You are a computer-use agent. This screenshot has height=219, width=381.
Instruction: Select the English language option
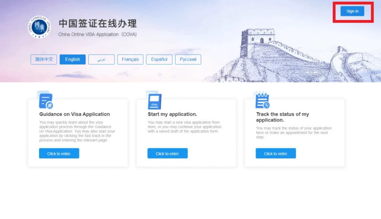tap(73, 59)
